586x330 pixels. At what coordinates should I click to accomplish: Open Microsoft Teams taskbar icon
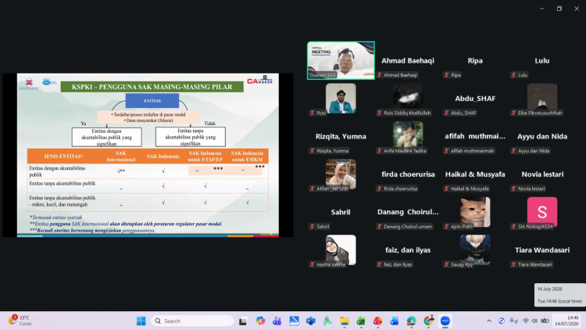(277, 321)
